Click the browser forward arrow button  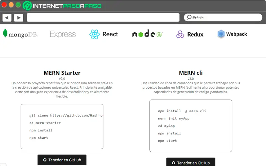[x=19, y=18]
